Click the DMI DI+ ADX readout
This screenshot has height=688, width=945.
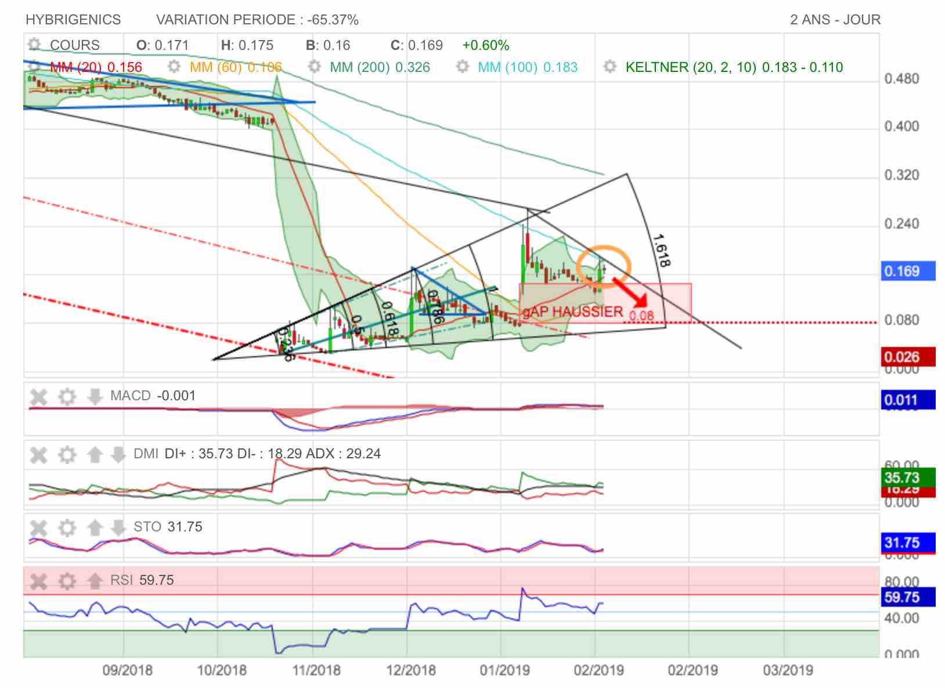257,454
